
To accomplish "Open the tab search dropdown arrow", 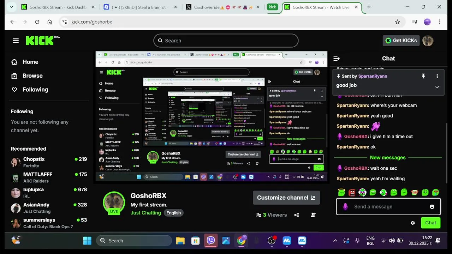I will tap(12, 7).
